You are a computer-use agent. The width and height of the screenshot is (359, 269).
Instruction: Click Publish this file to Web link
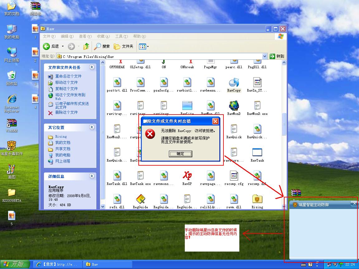[x=70, y=97]
